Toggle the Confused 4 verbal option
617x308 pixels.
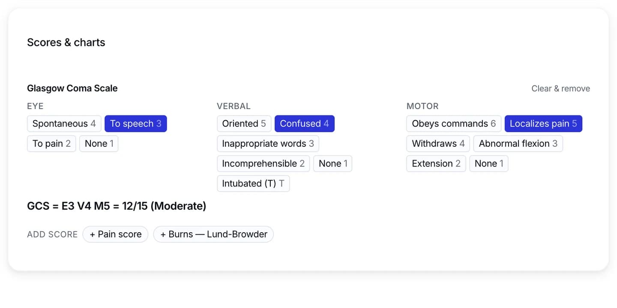[x=305, y=124]
